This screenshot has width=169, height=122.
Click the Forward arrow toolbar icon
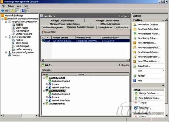(7, 11)
